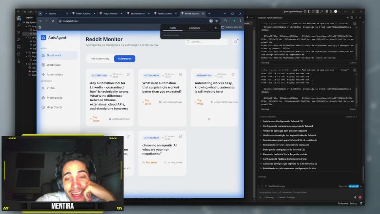
Task: Toggle primary side bar layout icon
Action: pos(309,12)
